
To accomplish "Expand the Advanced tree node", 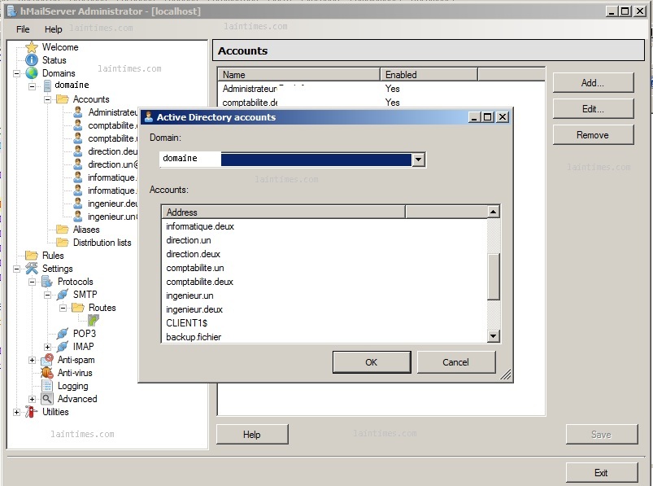I will tap(32, 400).
